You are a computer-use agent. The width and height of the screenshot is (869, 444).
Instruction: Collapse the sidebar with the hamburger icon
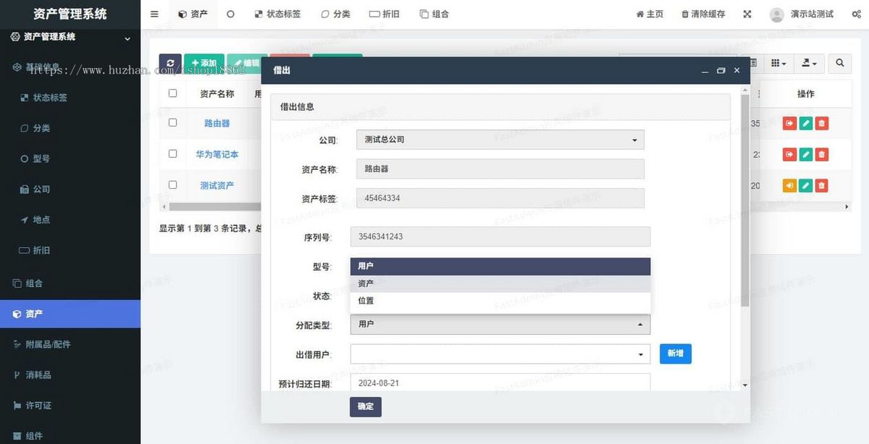154,13
